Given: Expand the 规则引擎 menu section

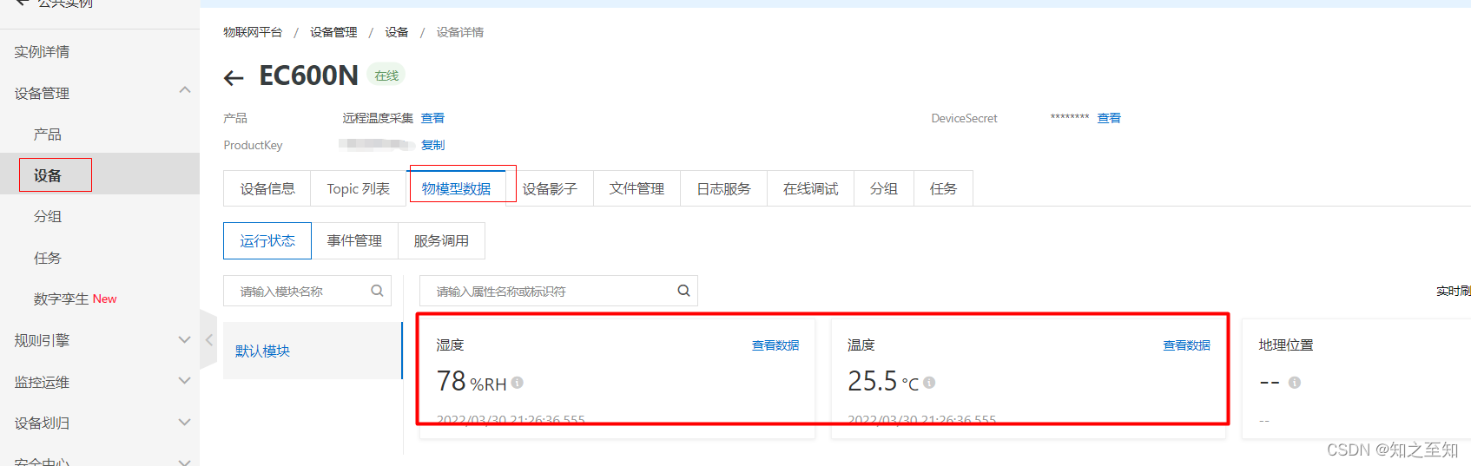Looking at the screenshot, I should [184, 339].
